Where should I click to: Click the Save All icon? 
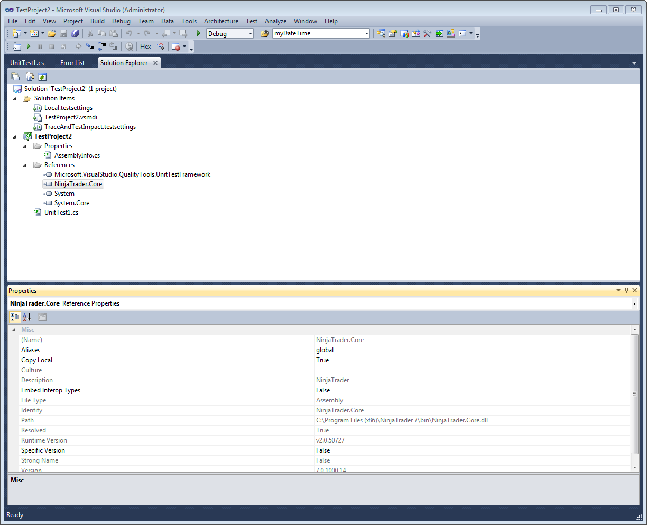point(75,33)
